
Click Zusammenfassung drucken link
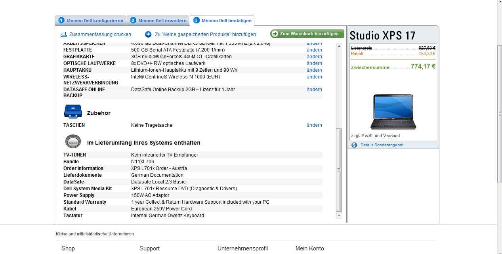[x=100, y=34]
